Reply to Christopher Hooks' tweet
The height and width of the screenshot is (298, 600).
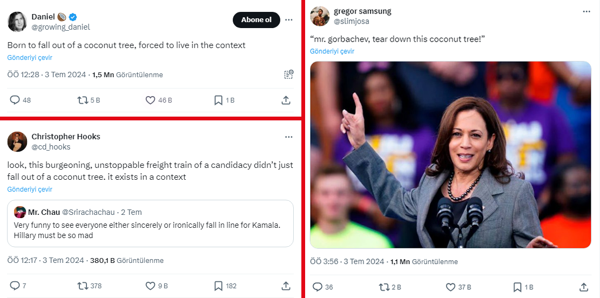[15, 286]
